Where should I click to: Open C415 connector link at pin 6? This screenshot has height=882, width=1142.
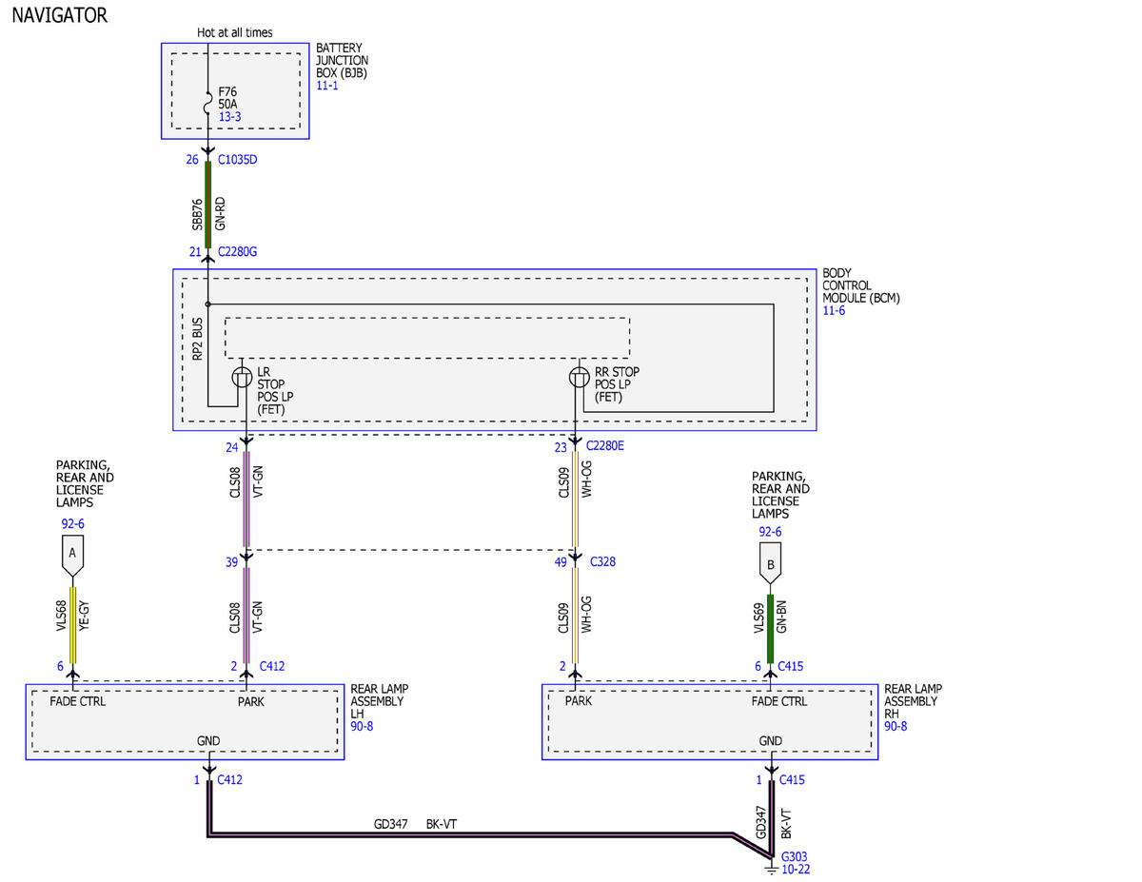(791, 666)
